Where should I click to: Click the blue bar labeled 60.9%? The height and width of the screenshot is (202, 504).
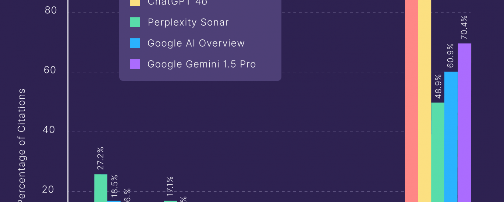coord(451,136)
